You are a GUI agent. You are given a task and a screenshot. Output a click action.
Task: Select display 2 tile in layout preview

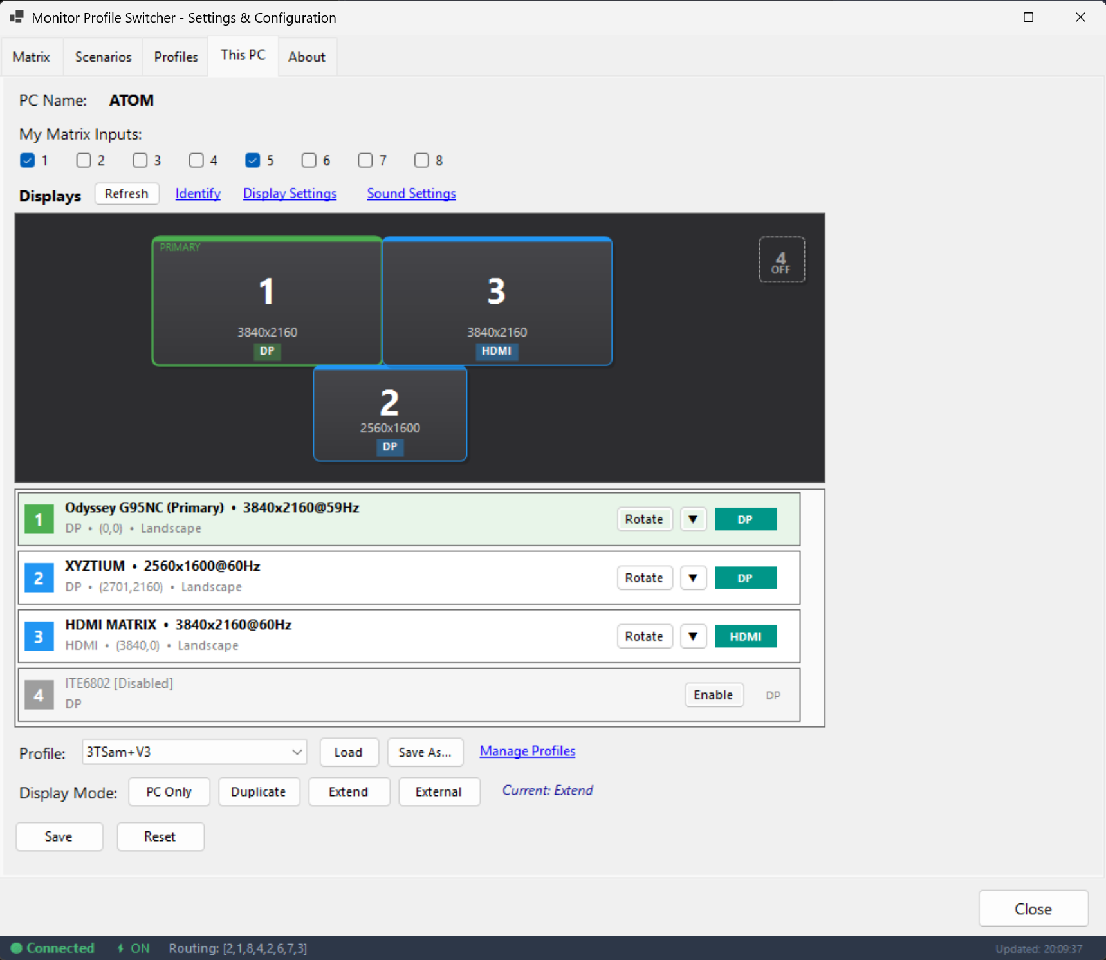point(390,414)
